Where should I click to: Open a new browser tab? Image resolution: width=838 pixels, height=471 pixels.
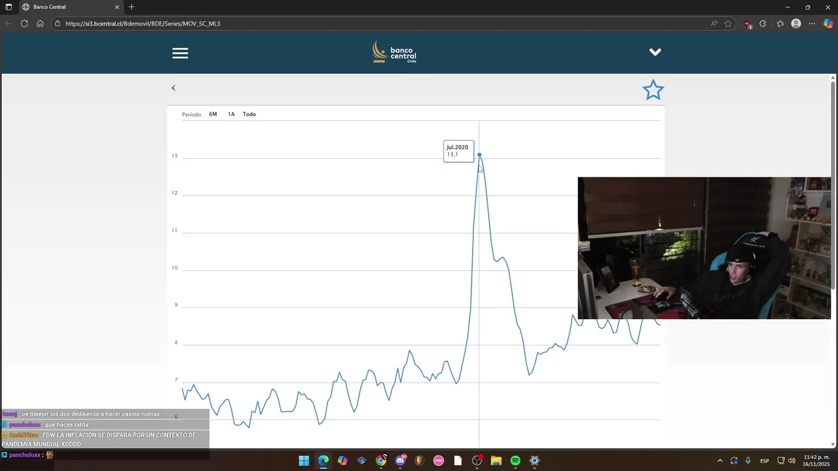[x=132, y=7]
